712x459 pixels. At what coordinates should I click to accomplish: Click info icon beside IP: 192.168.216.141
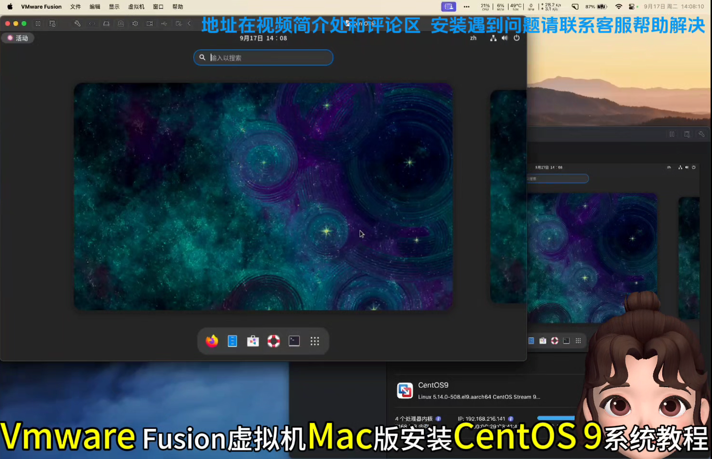pos(510,419)
